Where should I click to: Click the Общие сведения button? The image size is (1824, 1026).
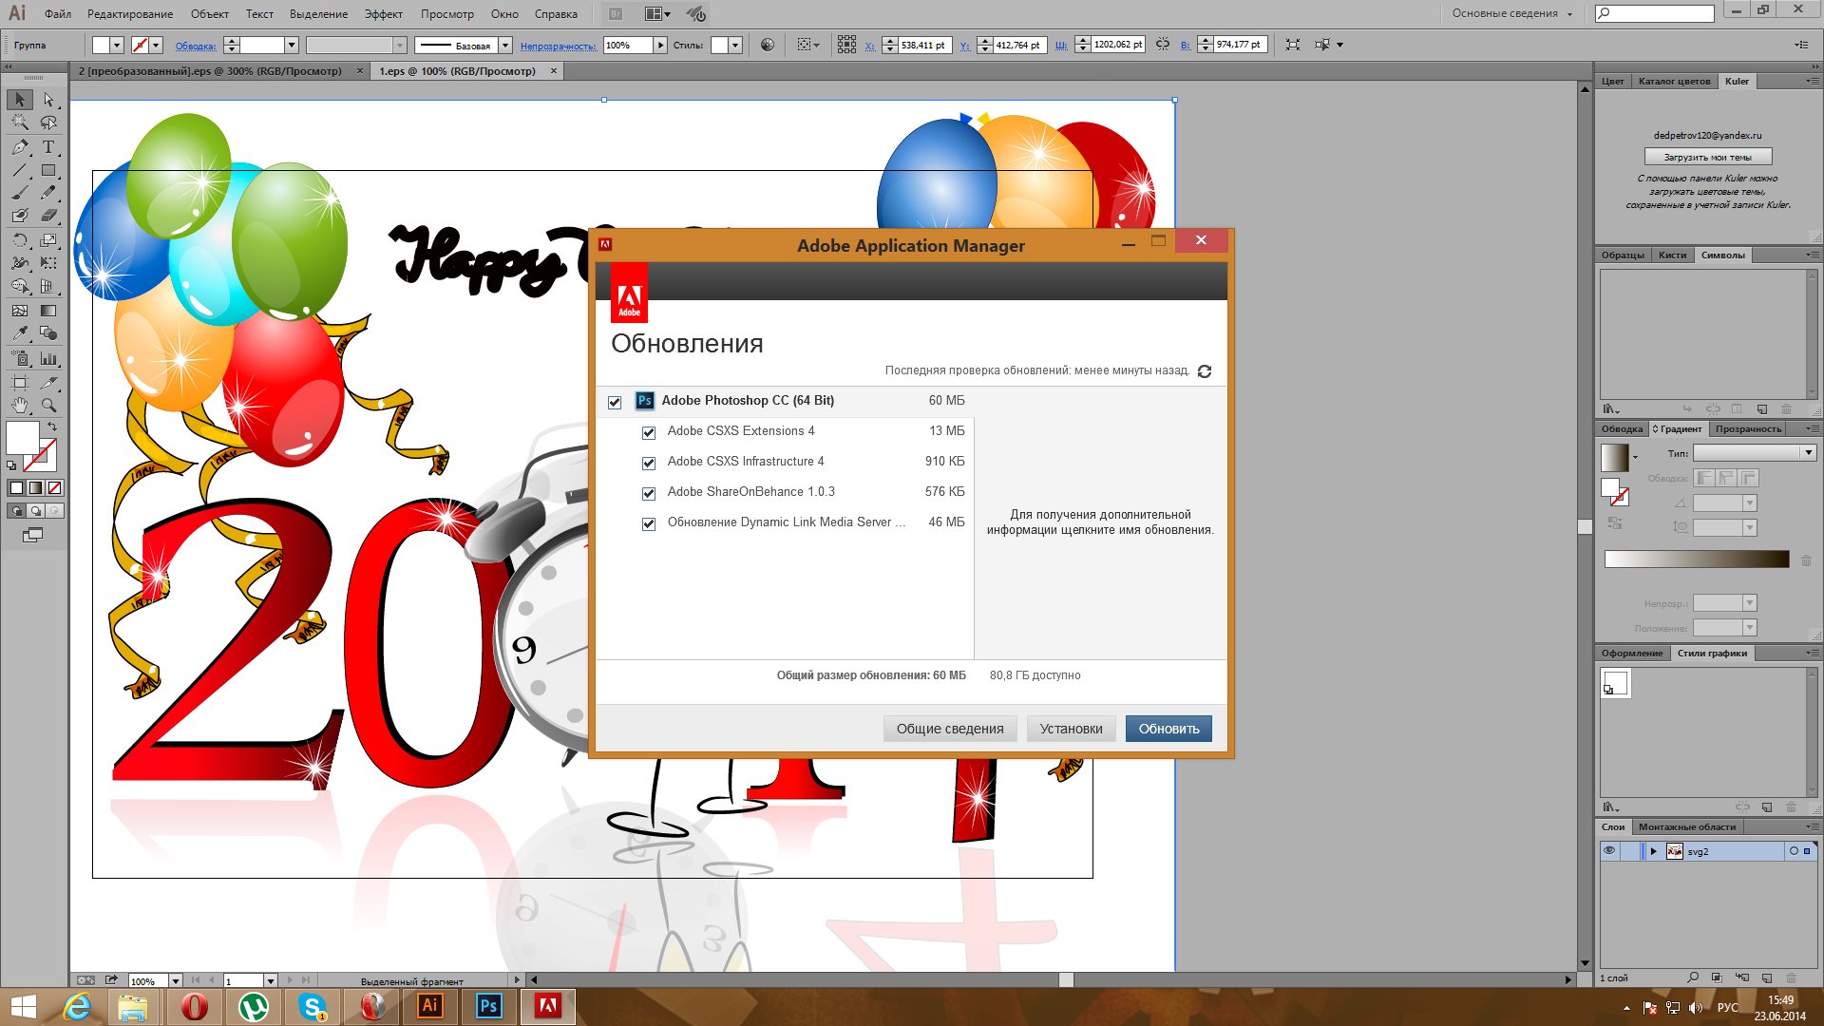coord(950,729)
